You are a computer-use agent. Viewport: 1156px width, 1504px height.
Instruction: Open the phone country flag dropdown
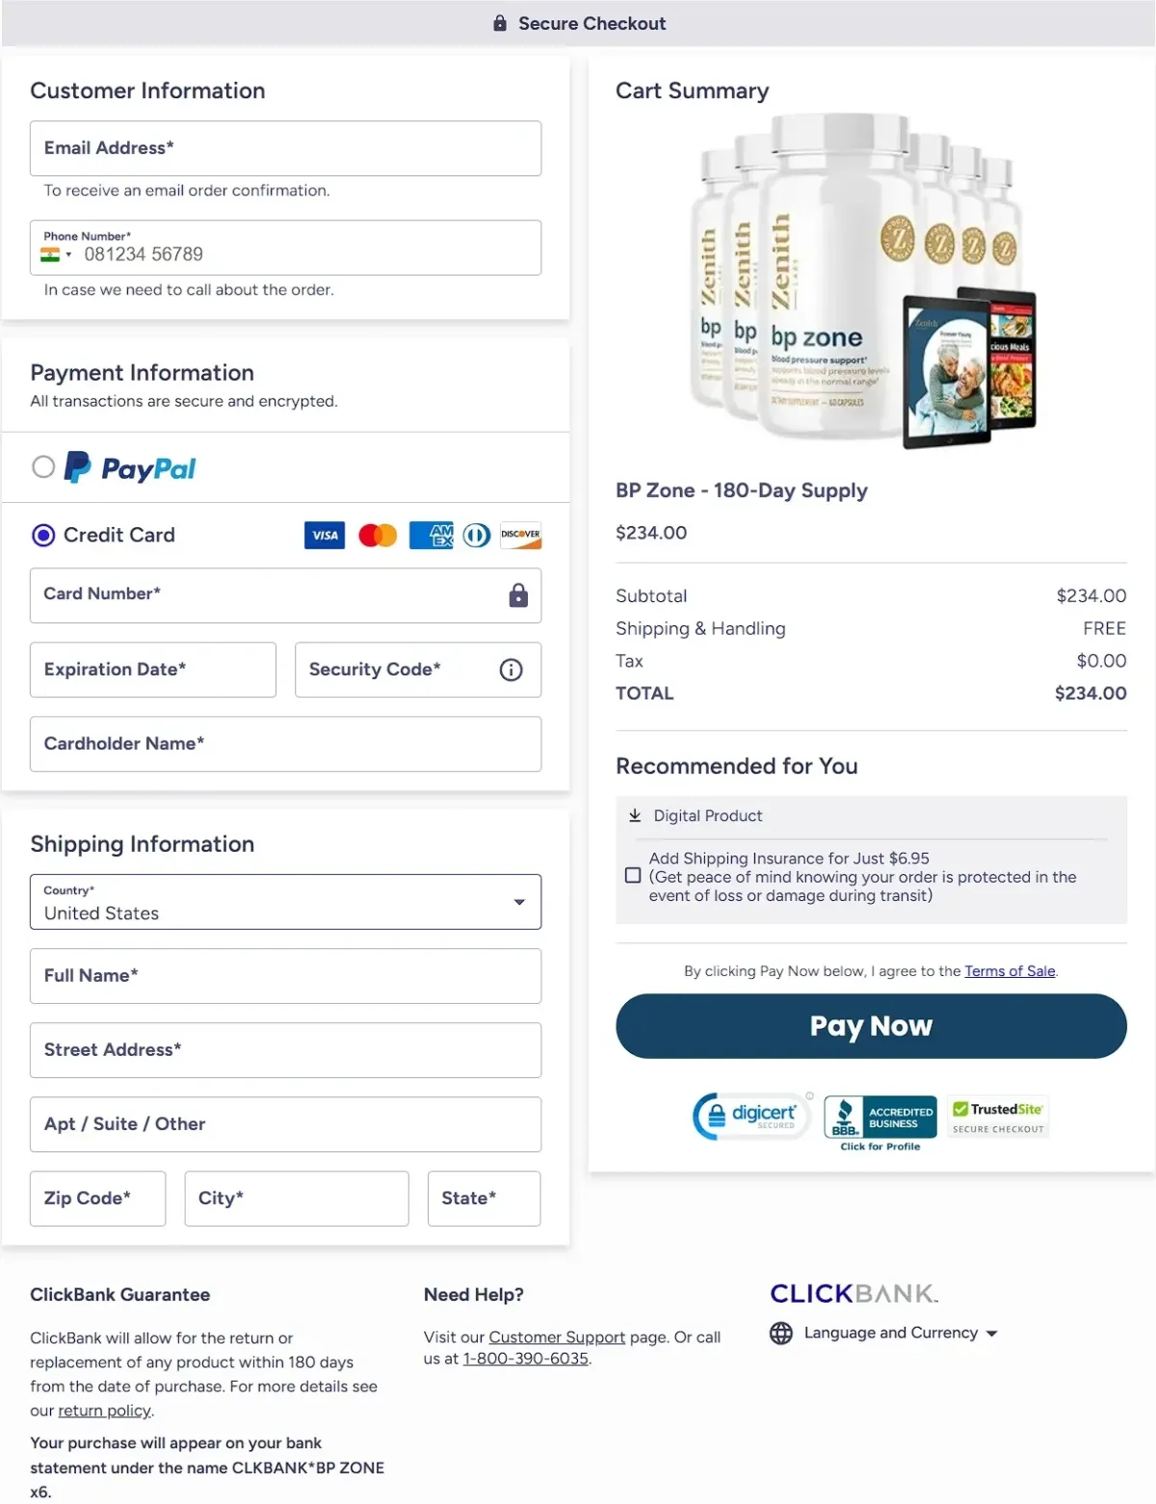click(x=56, y=254)
